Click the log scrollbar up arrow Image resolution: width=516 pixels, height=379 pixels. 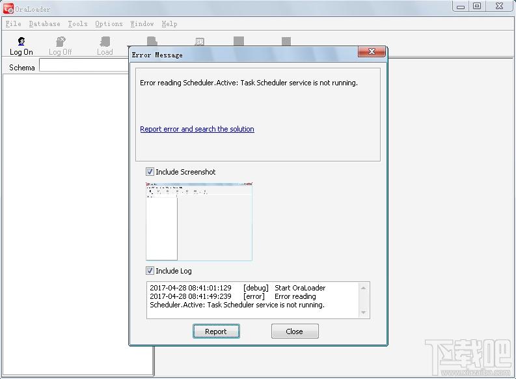coord(363,288)
